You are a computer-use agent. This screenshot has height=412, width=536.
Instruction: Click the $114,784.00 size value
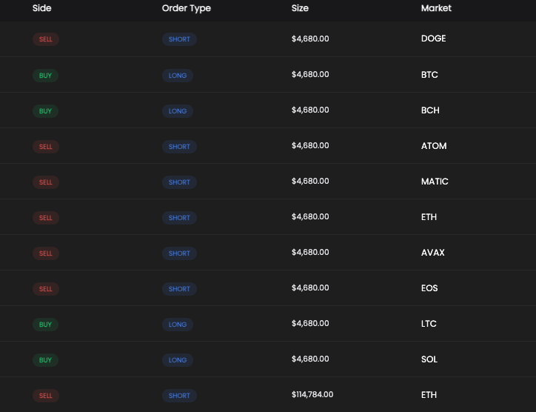[x=312, y=394]
